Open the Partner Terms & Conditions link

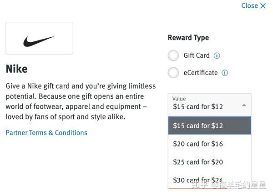click(46, 133)
